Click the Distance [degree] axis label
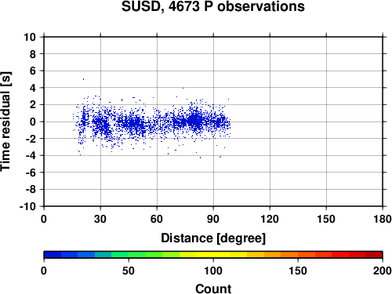This screenshot has width=392, height=294. pos(213,238)
